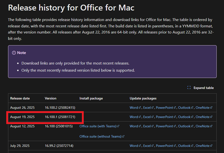The height and width of the screenshot is (153, 224).
Task: Open Excel update link for August 12, 2025
Action: coord(148,126)
